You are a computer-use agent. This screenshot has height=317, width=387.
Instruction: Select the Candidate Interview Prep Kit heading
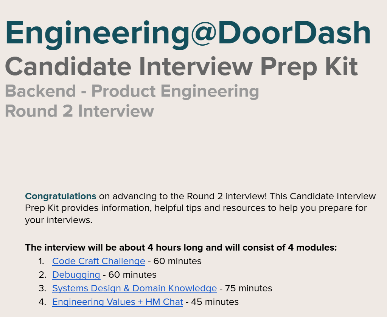tap(181, 67)
